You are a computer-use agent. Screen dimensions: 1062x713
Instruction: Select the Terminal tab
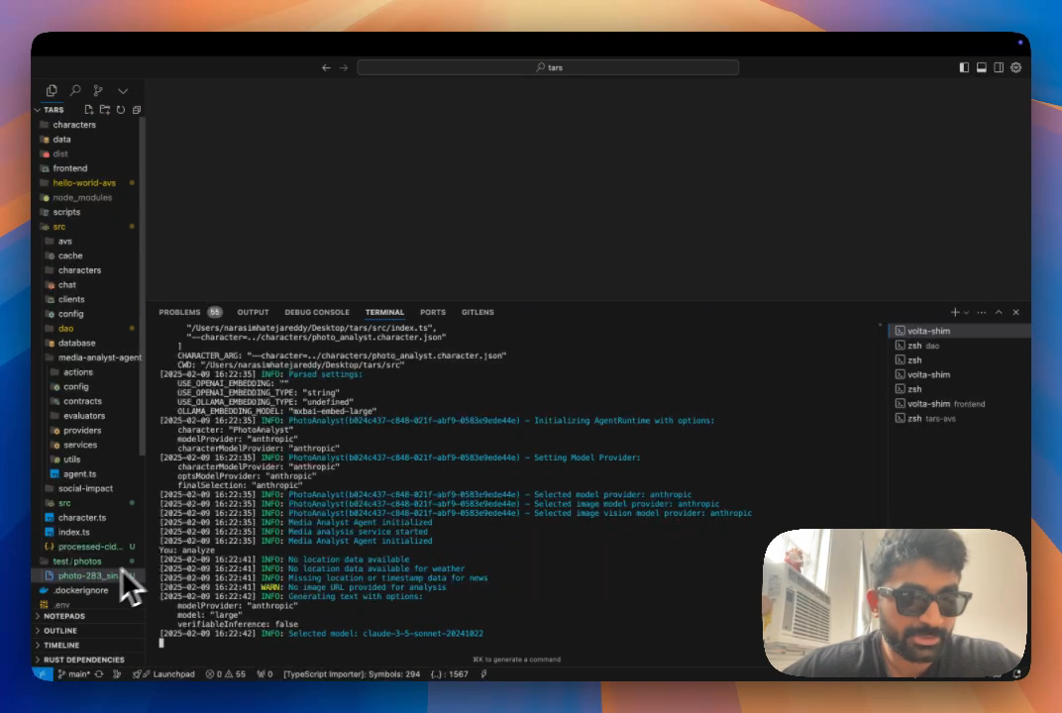384,312
